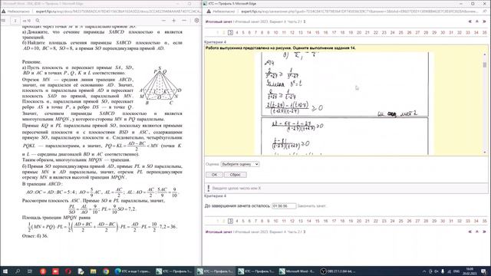491x276 pixels.
Task: Click the bottom up-arrow navigation icon
Action: 477,232
